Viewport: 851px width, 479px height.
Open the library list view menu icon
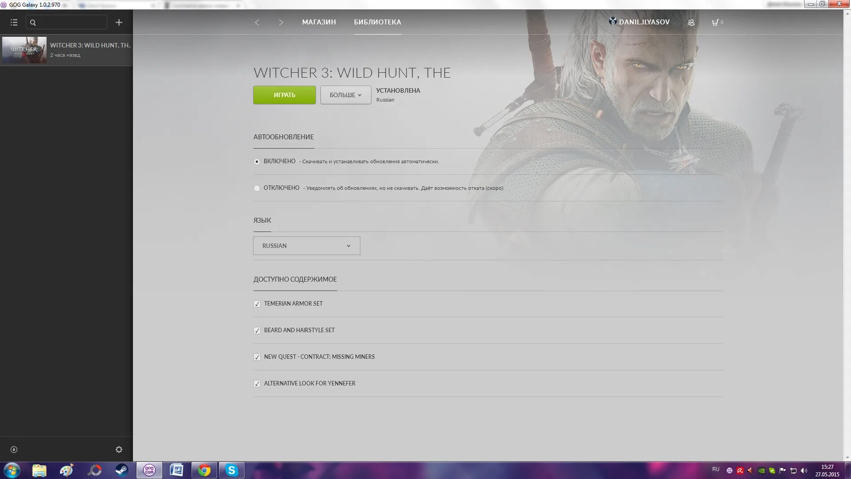tap(14, 22)
